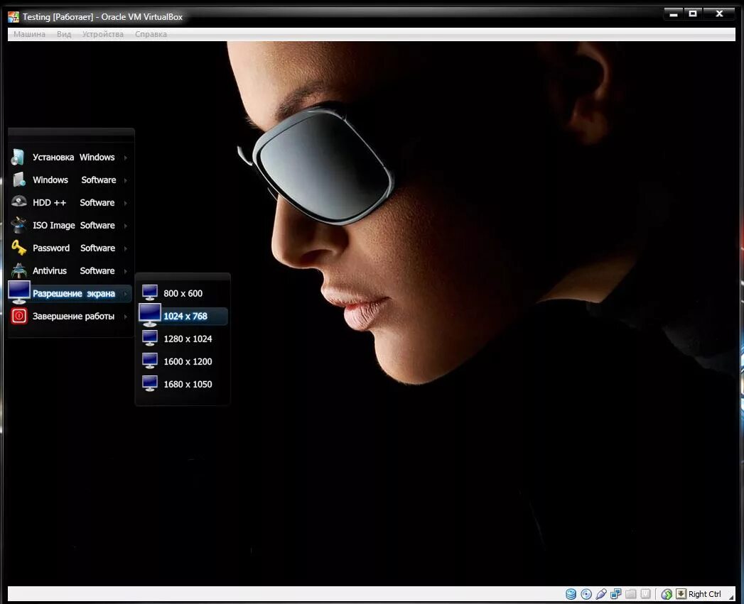The height and width of the screenshot is (604, 744).
Task: Choose the ISO Image Software entry
Action: (70, 225)
